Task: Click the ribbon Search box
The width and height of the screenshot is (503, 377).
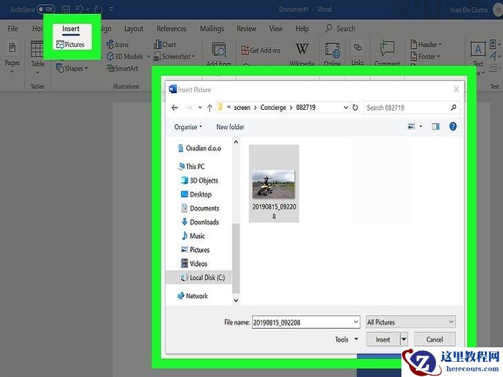Action: (340, 28)
